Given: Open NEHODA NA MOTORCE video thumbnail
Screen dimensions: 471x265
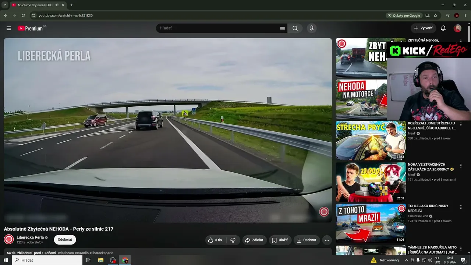Looking at the screenshot, I should pyautogui.click(x=361, y=99).
